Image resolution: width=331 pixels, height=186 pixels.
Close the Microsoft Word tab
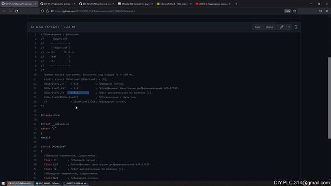191,4
